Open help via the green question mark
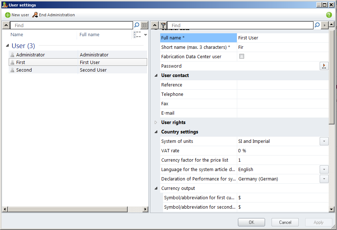This screenshot has width=337, height=230. pos(329,15)
